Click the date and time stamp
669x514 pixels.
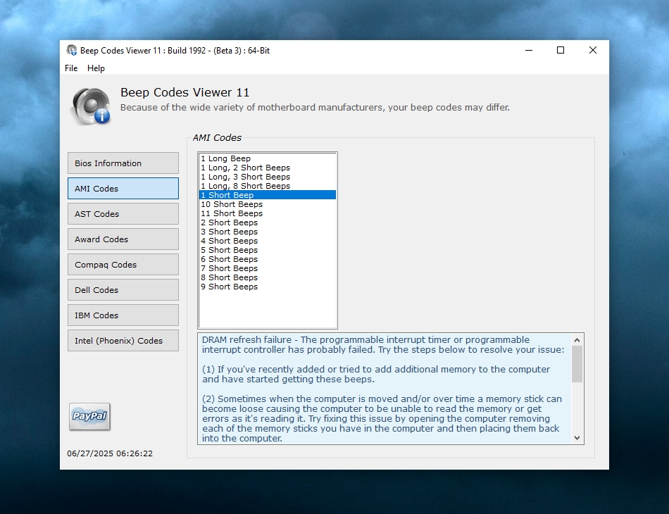(x=110, y=453)
